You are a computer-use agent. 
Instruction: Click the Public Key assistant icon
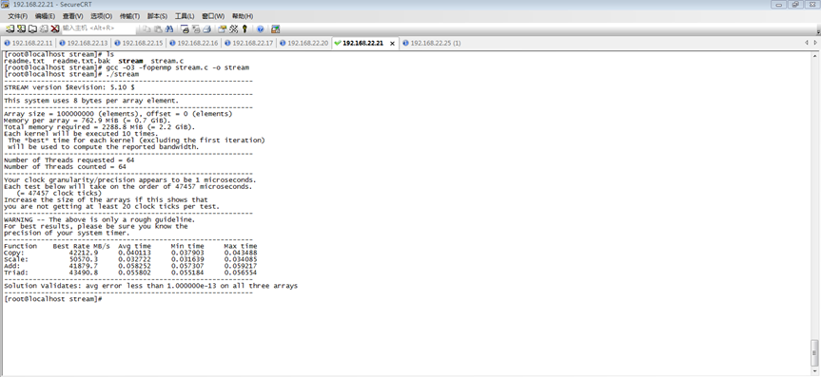click(244, 29)
